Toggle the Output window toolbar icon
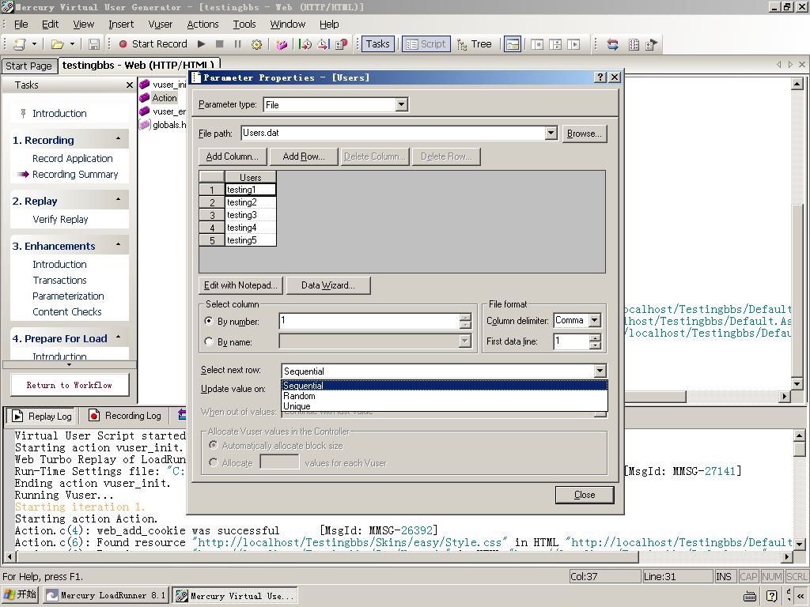Screen dimensions: 810x607 (x=513, y=44)
